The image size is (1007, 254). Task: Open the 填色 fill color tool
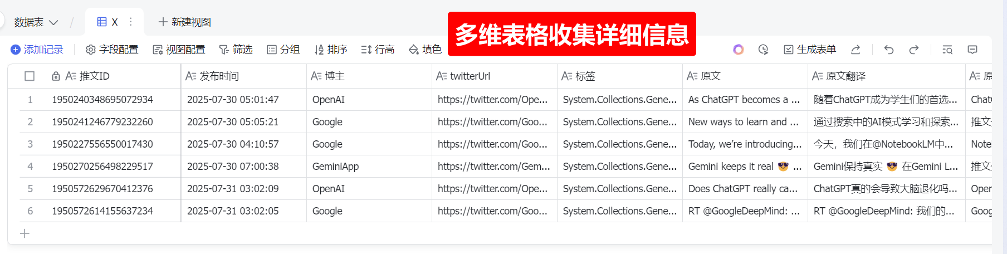click(x=425, y=50)
